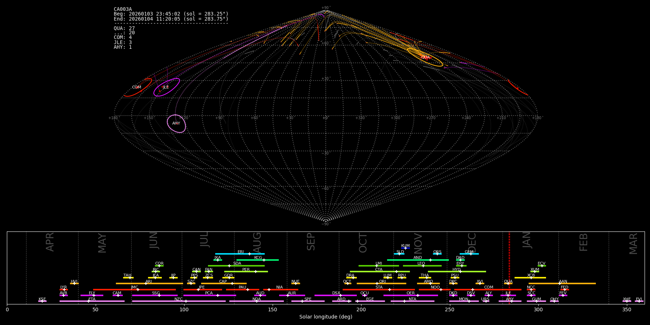This screenshot has height=325, width=650.
Task: Click the 'QUA: 27' count in legend
Action: pyautogui.click(x=124, y=28)
